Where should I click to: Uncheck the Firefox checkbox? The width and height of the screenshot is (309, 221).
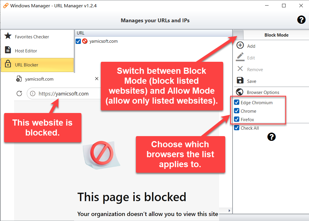pos(237,119)
